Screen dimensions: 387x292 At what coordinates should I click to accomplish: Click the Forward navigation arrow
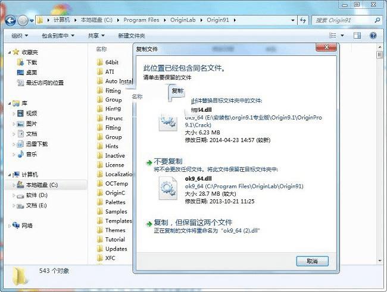(23, 20)
